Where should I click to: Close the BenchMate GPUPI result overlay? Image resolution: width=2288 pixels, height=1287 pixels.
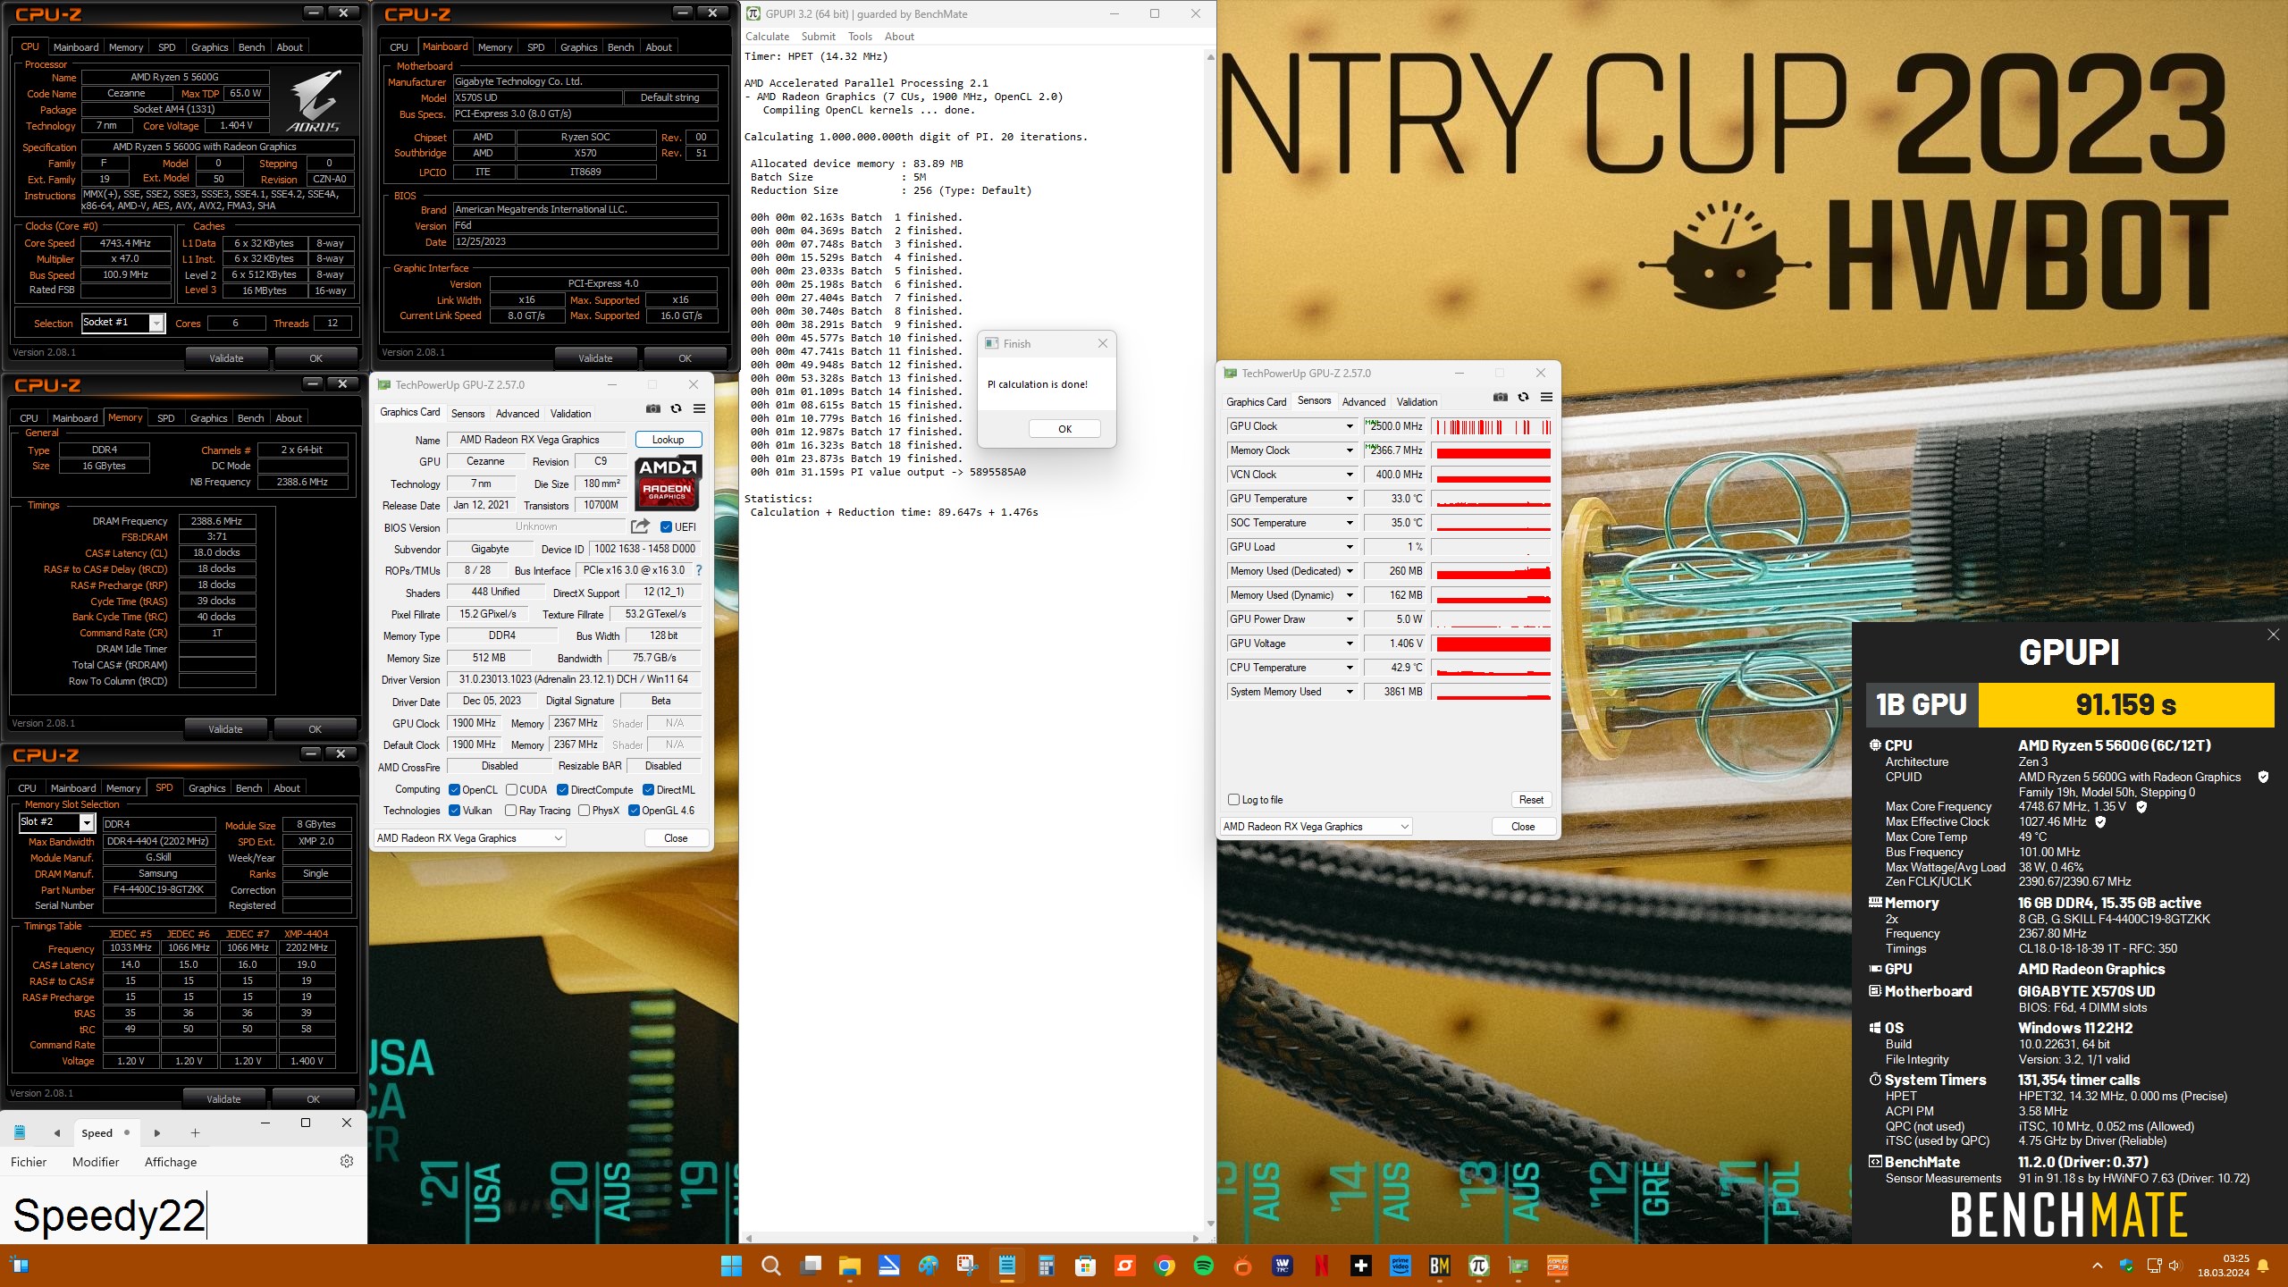(x=2274, y=635)
